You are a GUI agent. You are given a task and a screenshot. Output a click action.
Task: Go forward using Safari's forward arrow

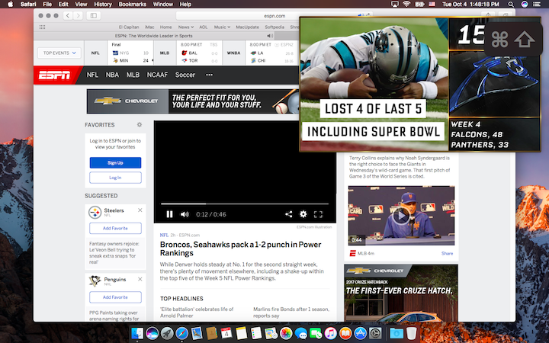(78, 15)
